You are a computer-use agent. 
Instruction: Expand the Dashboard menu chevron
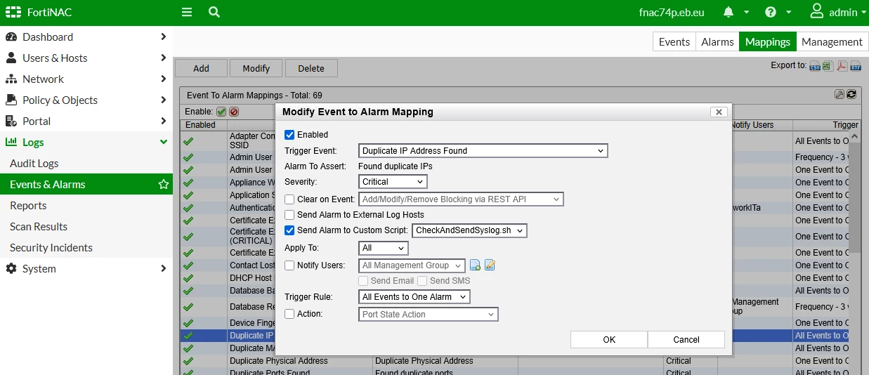point(163,37)
